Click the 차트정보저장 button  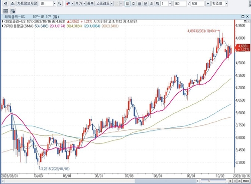coord(27,4)
